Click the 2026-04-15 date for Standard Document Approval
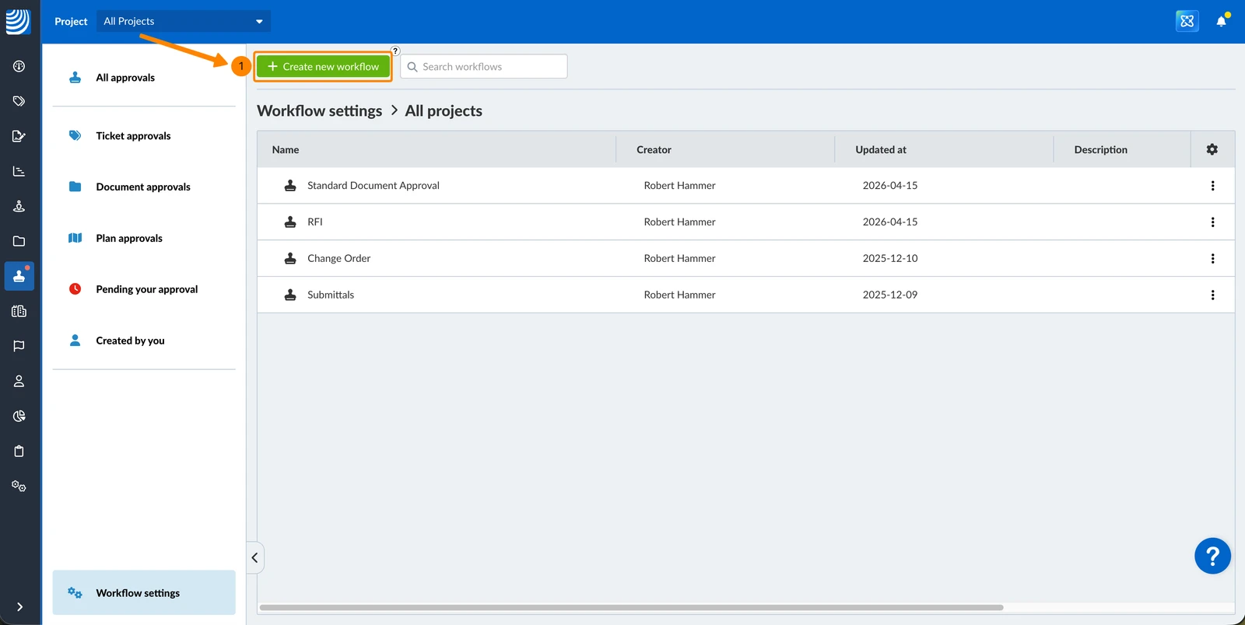The image size is (1245, 625). (x=890, y=186)
